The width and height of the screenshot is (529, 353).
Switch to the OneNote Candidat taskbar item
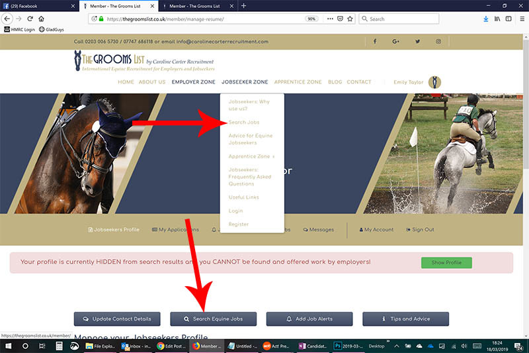313,346
